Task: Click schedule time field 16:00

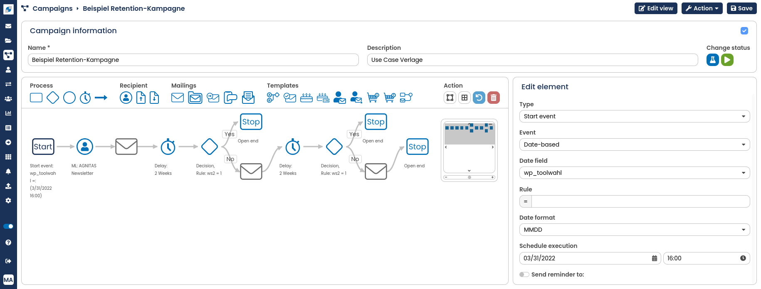Action: (x=707, y=258)
